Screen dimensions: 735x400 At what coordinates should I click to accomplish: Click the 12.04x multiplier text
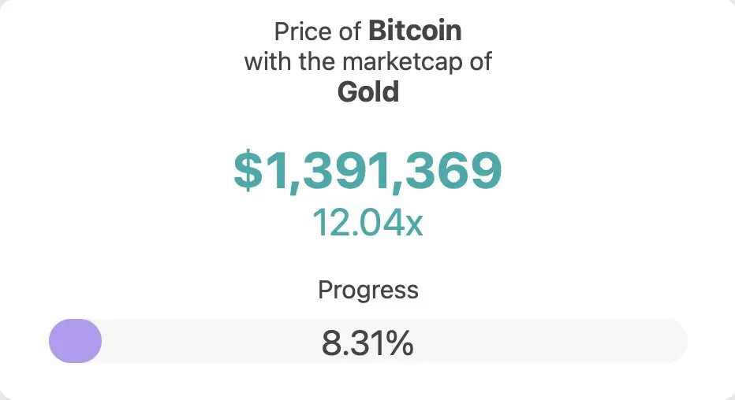(x=367, y=222)
